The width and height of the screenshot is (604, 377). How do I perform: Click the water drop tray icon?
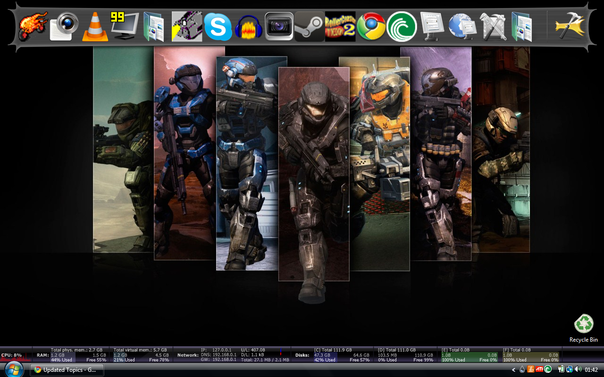pos(522,370)
